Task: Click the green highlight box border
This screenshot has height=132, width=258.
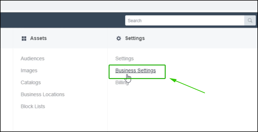Action: tap(137, 65)
